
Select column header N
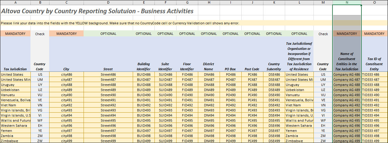point(347,2)
